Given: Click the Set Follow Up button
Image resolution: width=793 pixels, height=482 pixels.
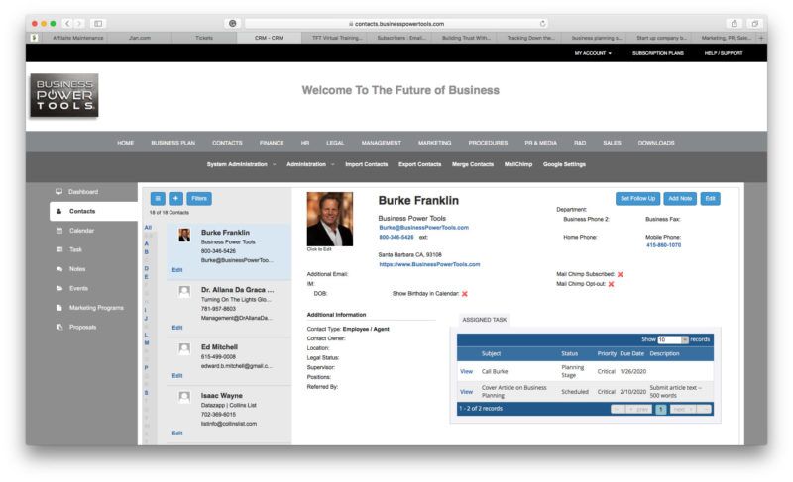Looking at the screenshot, I should click(x=637, y=199).
